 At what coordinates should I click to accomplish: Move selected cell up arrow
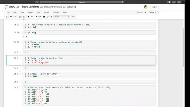pyautogui.click(x=28, y=17)
